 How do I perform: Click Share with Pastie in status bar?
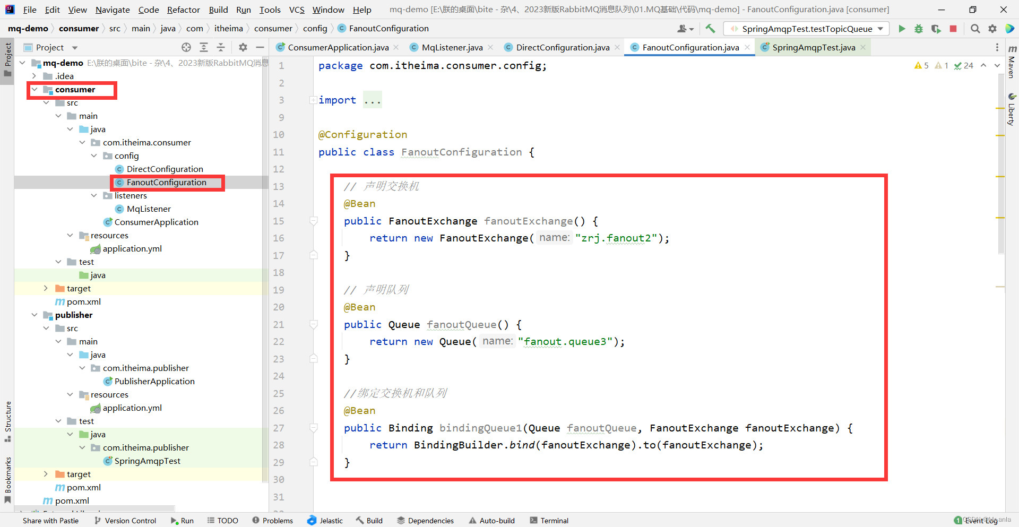(x=50, y=521)
